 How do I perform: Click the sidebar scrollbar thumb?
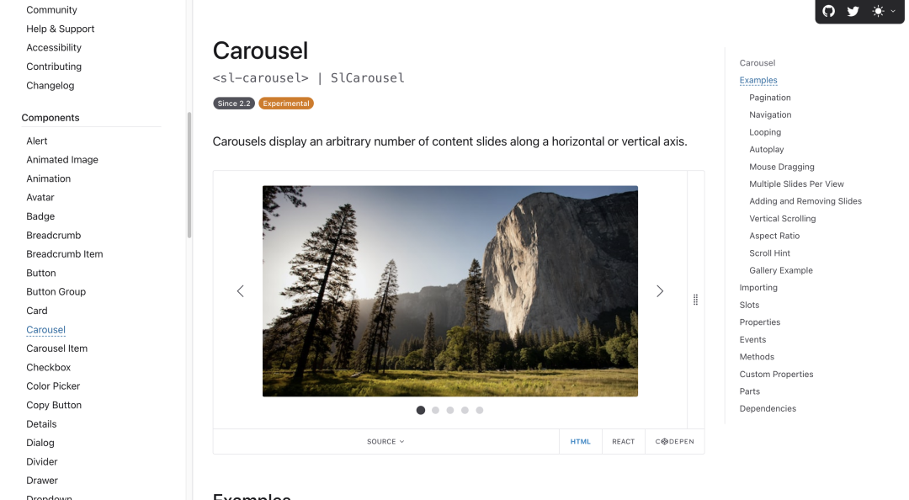point(189,174)
